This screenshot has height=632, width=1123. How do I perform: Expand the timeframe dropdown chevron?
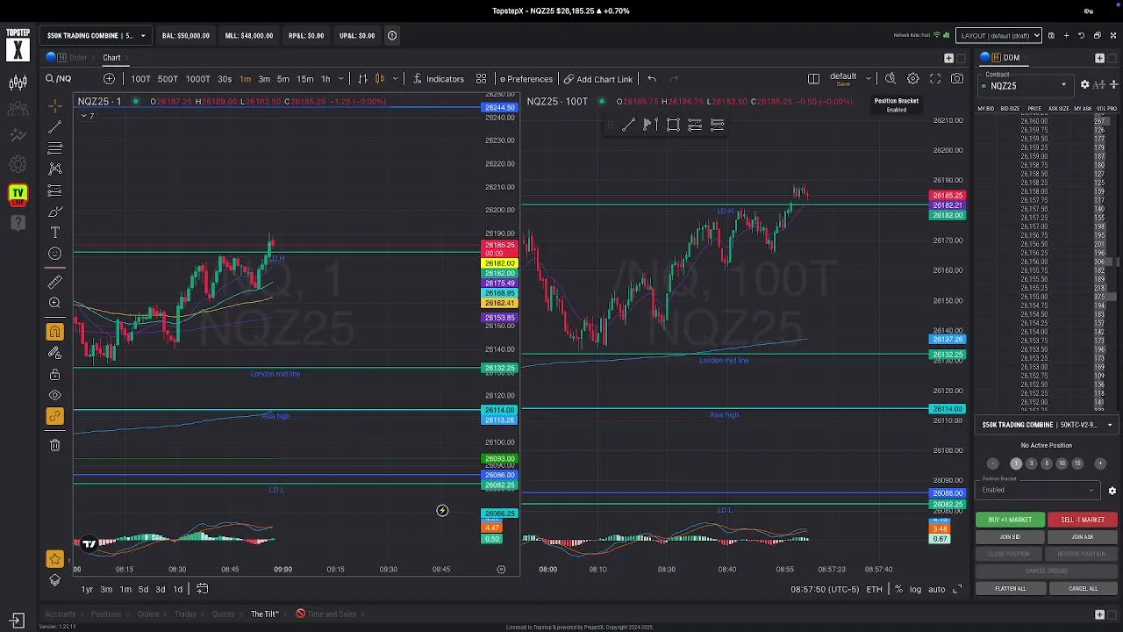click(340, 79)
